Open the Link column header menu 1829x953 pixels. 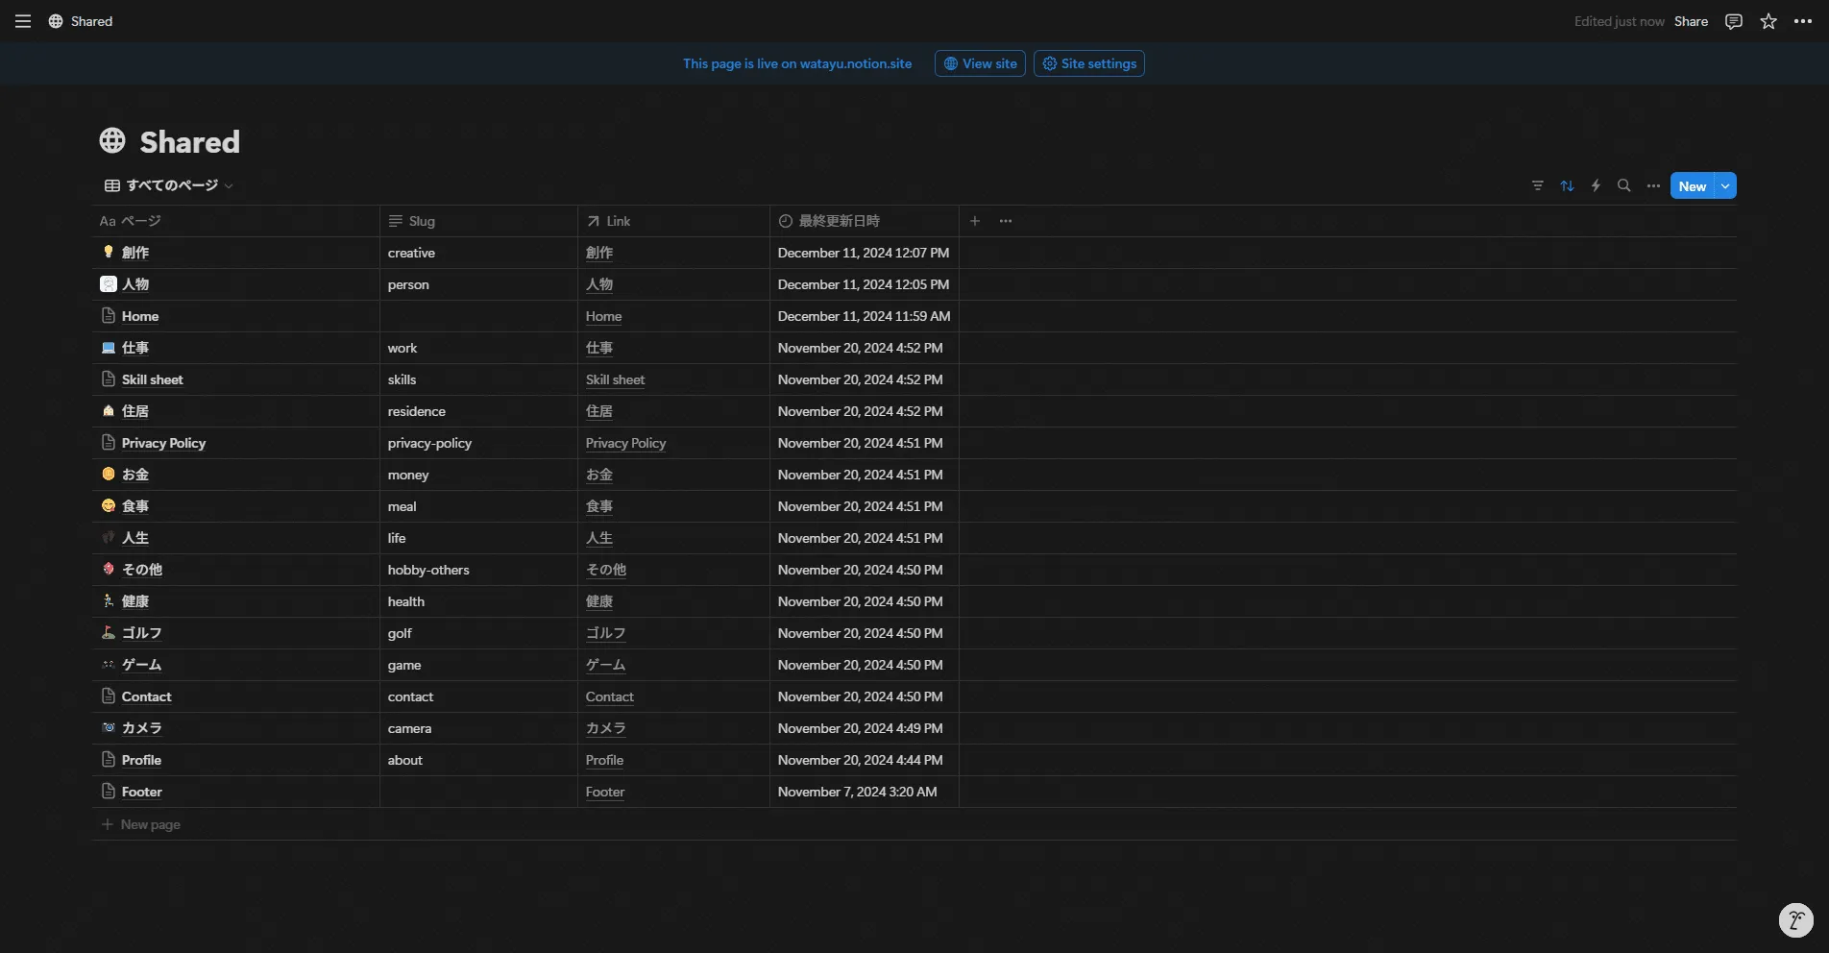pyautogui.click(x=673, y=221)
